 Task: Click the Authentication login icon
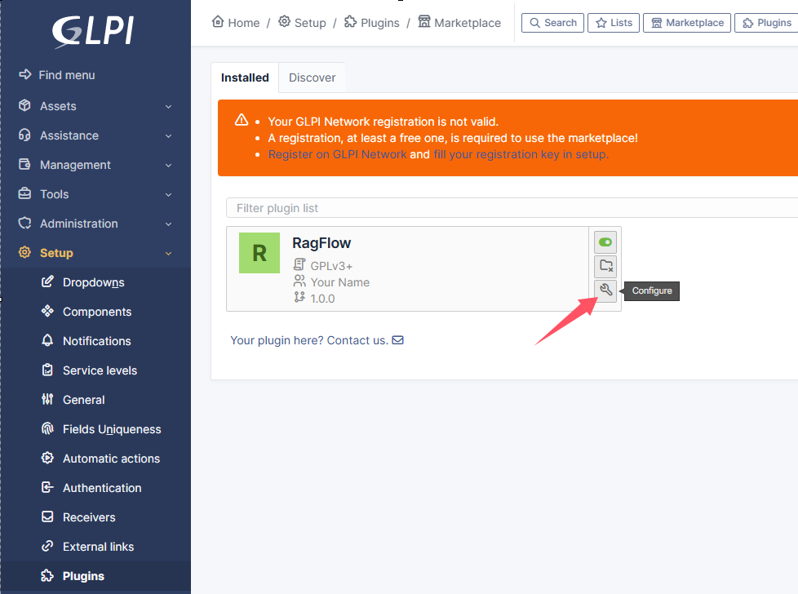[47, 488]
